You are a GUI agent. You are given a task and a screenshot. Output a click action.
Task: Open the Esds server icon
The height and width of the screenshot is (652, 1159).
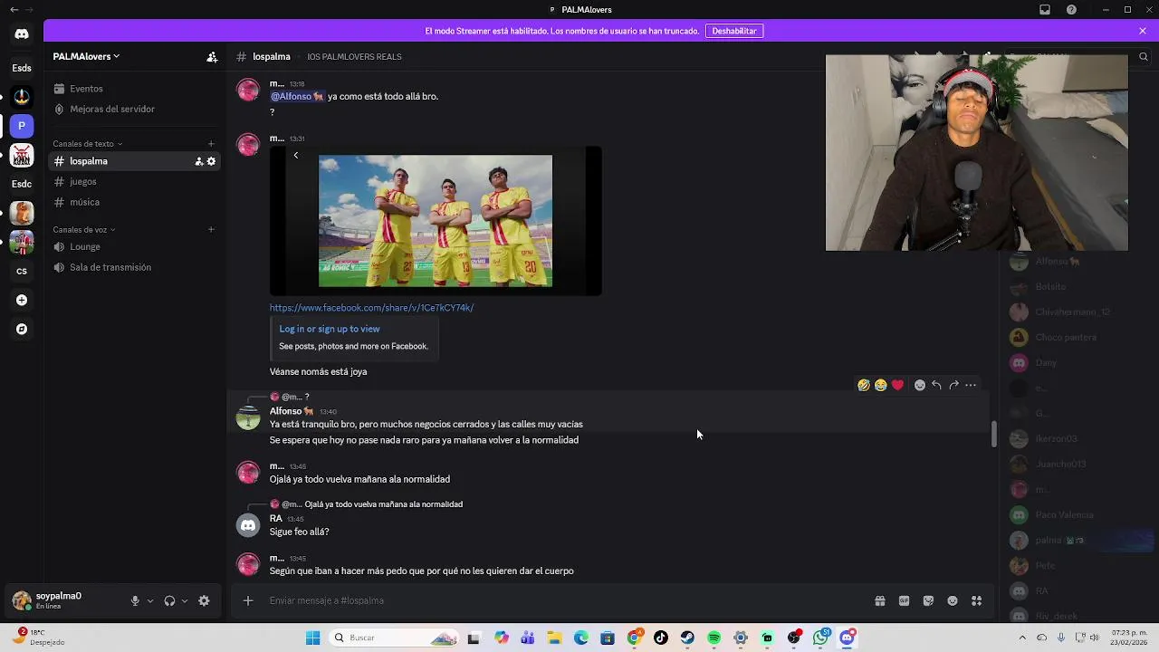click(22, 68)
